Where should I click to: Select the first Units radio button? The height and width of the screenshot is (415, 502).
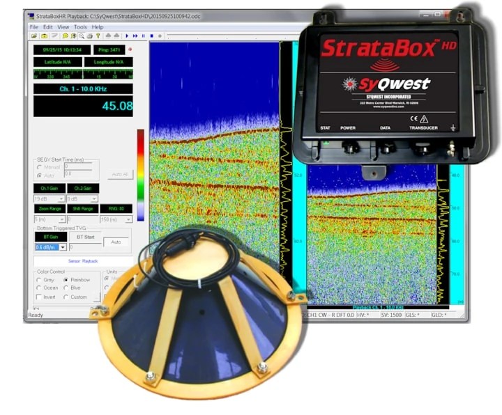tap(107, 279)
